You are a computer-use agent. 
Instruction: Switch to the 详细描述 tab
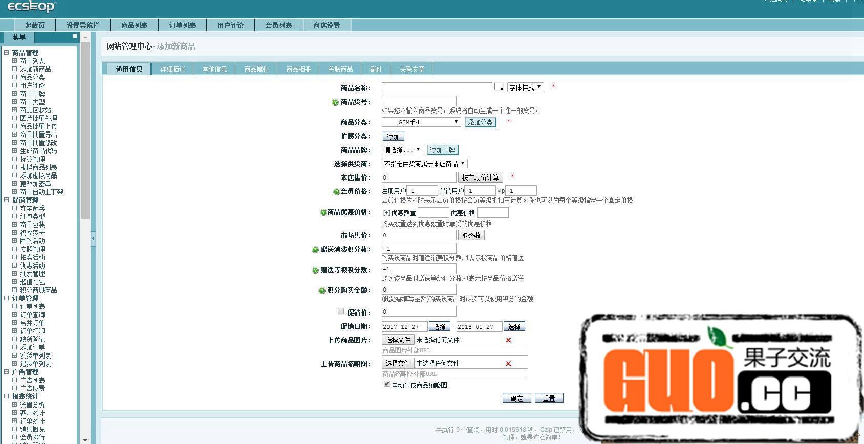point(172,69)
